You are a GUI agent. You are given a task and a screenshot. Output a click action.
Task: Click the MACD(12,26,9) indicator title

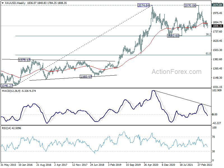point(11,91)
